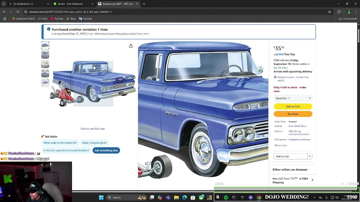This screenshot has height=202, width=360.
Task: Open the Chrome profile avatar
Action: tap(349, 12)
